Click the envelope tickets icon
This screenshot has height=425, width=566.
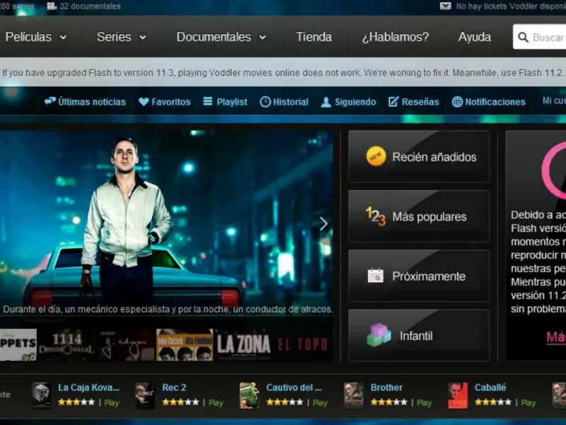[x=446, y=6]
